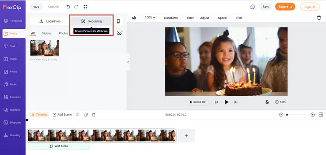Select the Girl Celebrating Birthday thumbnail
The height and width of the screenshot is (155, 326).
pyautogui.click(x=45, y=48)
